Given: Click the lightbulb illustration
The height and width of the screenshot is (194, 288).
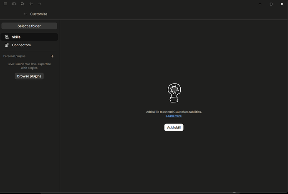Looking at the screenshot, I should tap(174, 93).
